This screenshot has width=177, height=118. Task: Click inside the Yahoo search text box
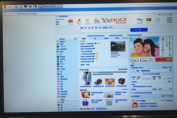tap(105, 30)
